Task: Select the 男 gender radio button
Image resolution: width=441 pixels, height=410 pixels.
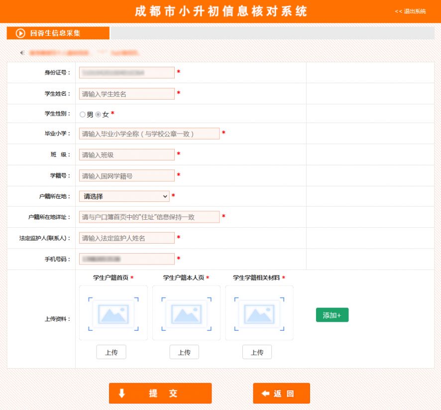Action: coord(83,114)
